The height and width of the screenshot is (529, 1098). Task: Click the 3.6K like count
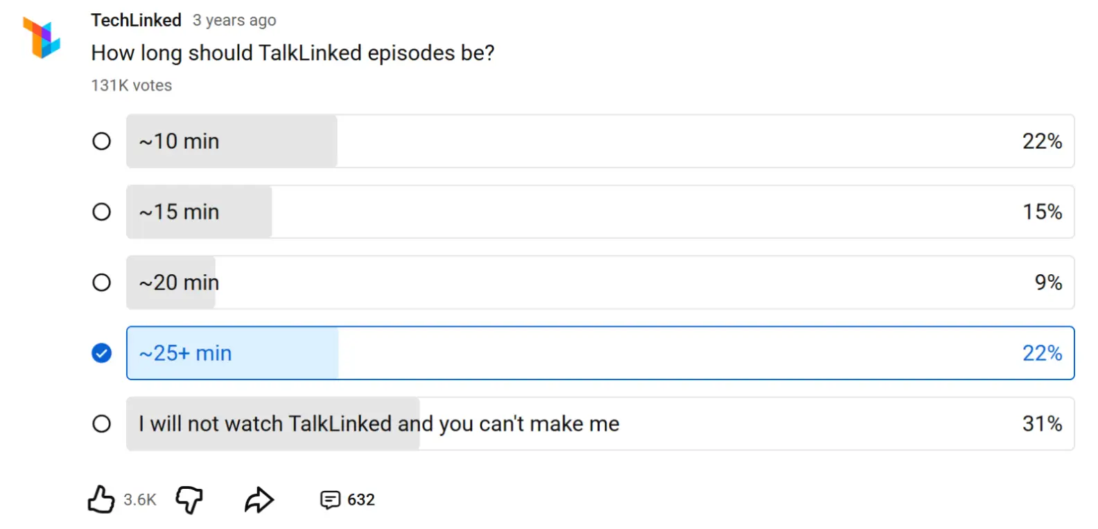coord(140,499)
